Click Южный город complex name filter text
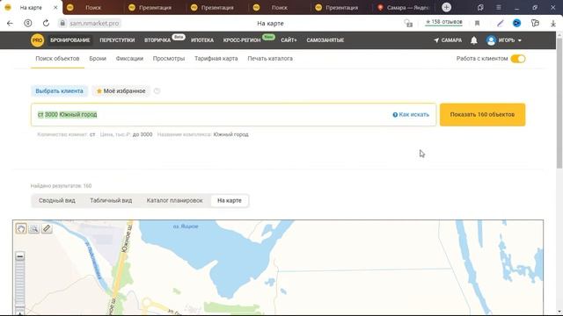Screen dimensions: 563x316 230,134
